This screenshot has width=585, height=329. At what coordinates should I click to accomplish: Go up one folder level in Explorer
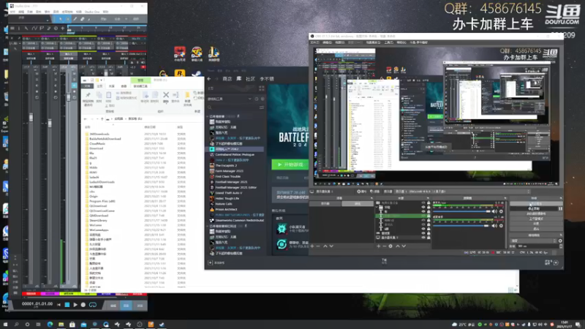tap(102, 119)
